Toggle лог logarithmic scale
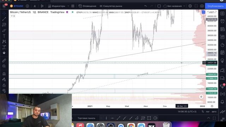Screen dimensions: 226x127 pos(208,111)
